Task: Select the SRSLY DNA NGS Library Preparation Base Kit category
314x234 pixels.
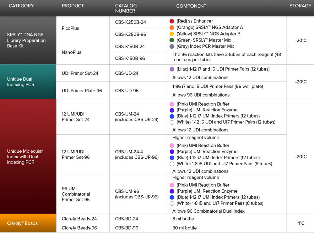Action: 28,40
